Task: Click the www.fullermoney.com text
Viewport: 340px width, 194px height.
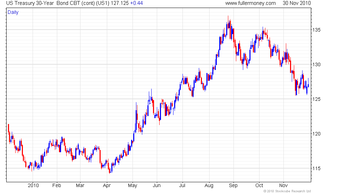Action: pyautogui.click(x=250, y=3)
